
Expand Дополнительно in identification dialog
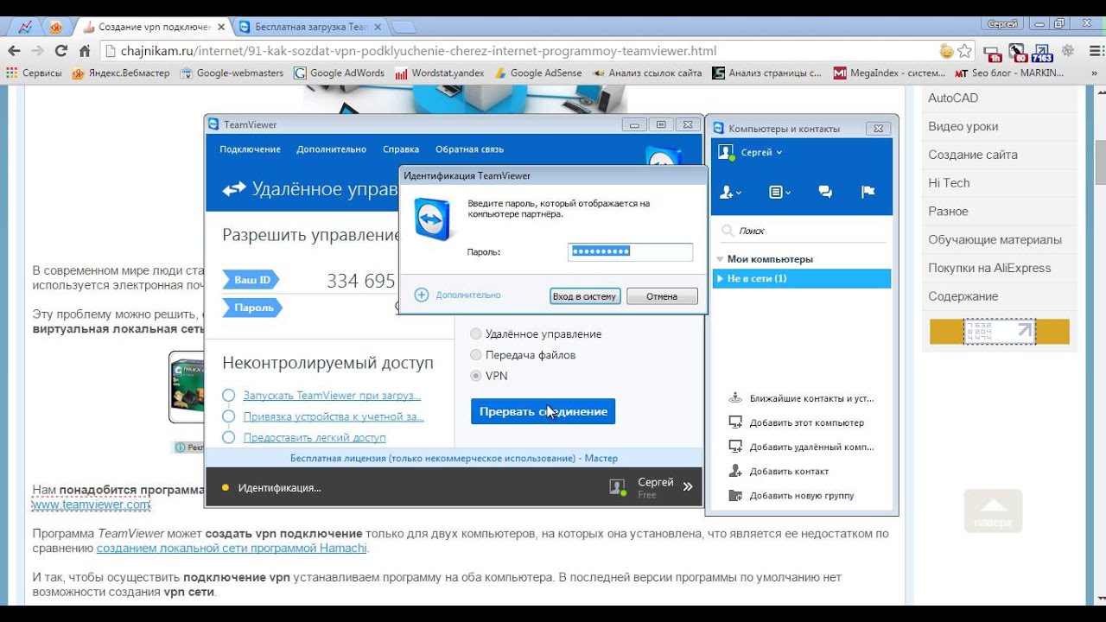[468, 295]
